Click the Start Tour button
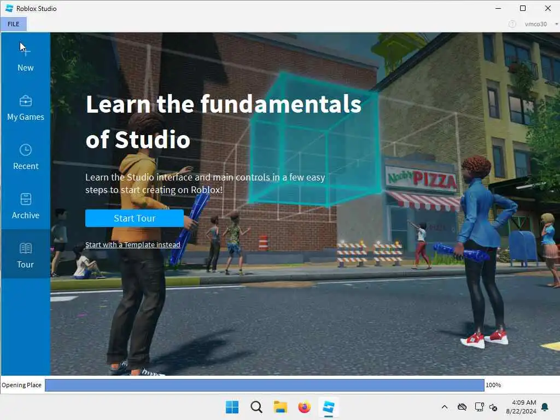 [x=135, y=218]
